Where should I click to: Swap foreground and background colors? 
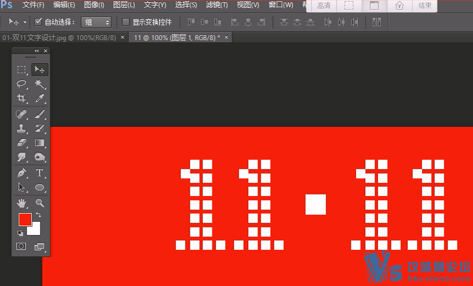38,215
